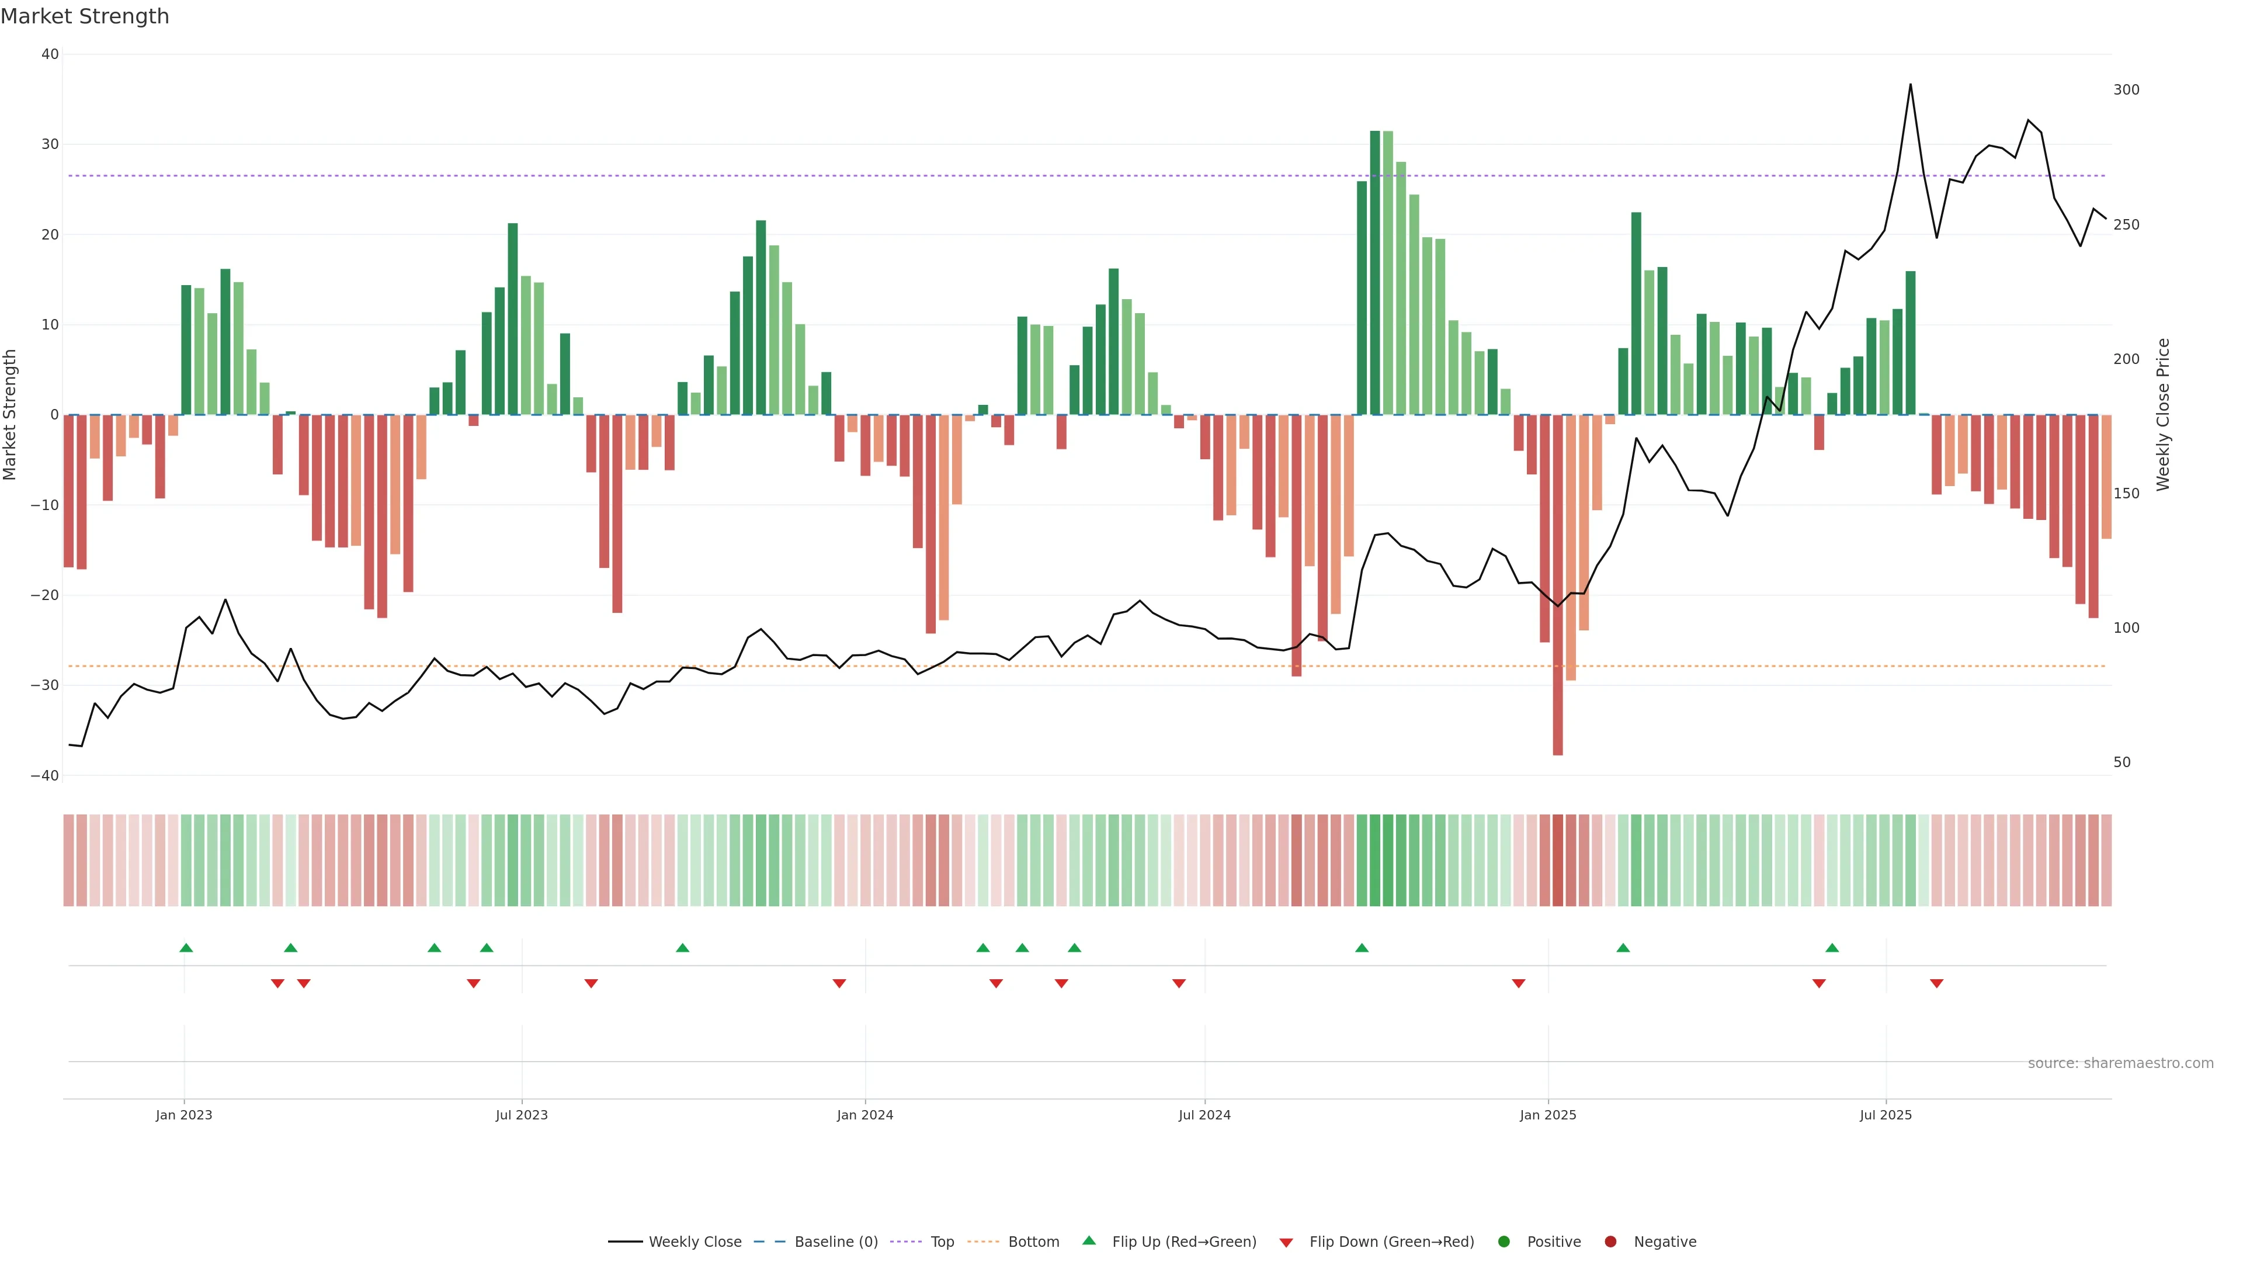This screenshot has width=2243, height=1262.
Task: Click the Positive green circle legend icon
Action: click(1504, 1242)
